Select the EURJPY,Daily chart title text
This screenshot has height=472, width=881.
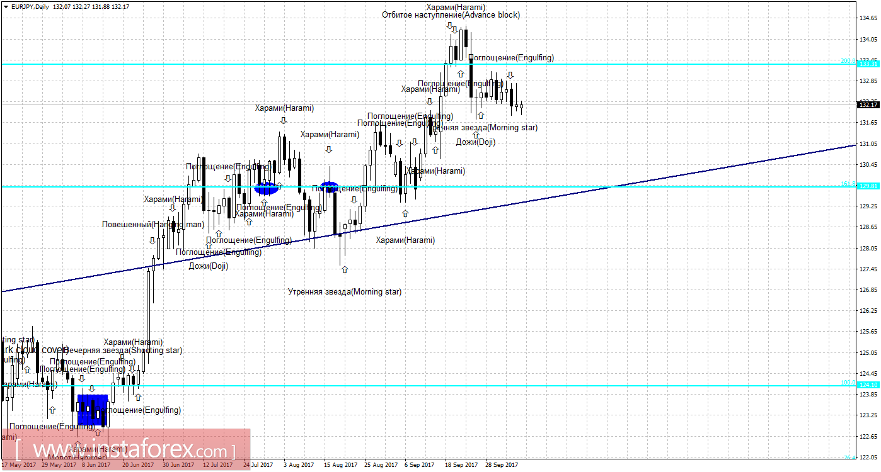pyautogui.click(x=31, y=6)
